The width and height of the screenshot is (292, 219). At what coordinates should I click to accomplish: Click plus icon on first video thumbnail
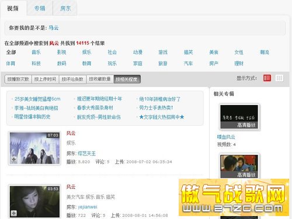[13, 159]
